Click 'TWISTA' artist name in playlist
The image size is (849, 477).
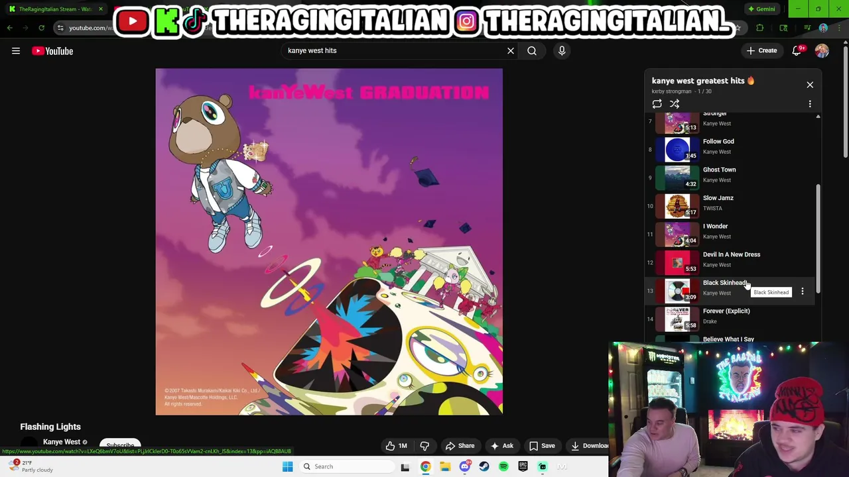pos(712,208)
